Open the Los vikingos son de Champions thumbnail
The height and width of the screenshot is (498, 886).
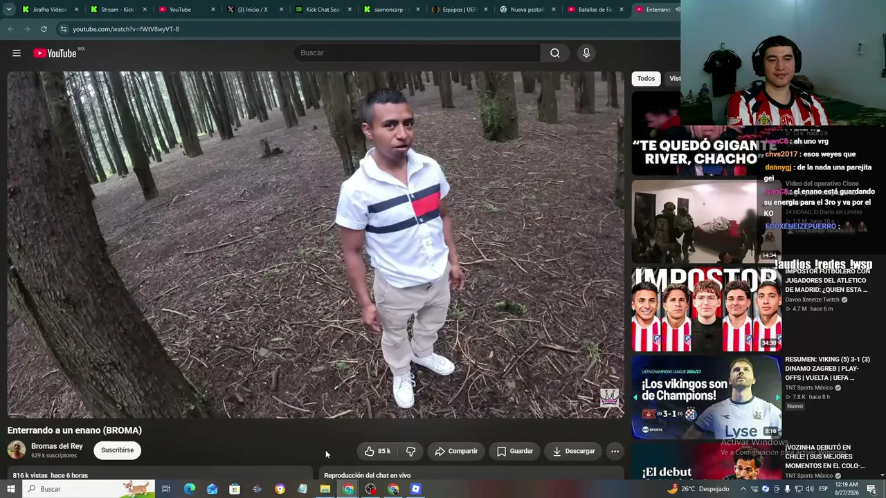coord(706,398)
